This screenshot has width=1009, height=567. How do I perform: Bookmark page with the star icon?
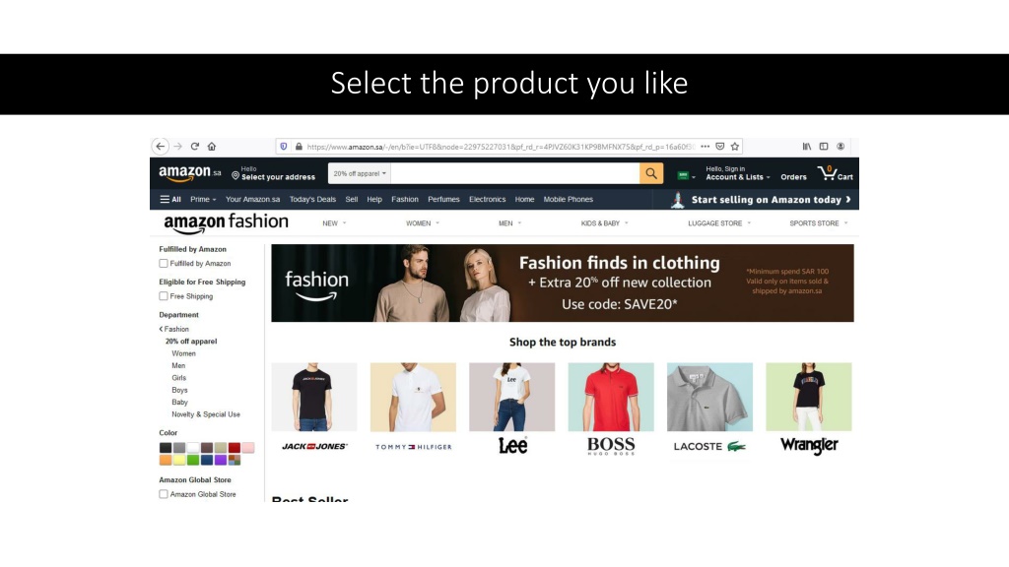(735, 147)
